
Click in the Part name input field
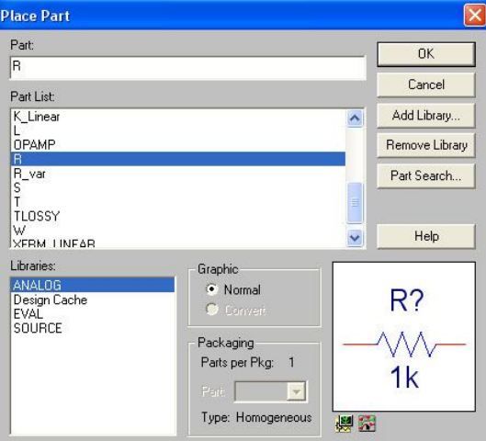click(187, 68)
